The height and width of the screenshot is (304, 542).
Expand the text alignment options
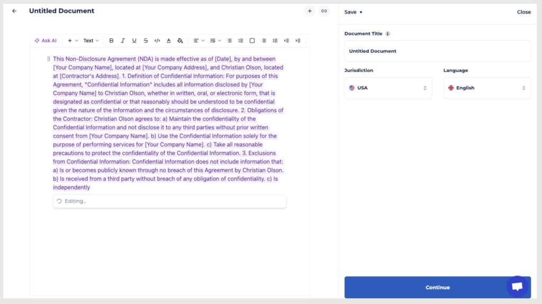[198, 41]
